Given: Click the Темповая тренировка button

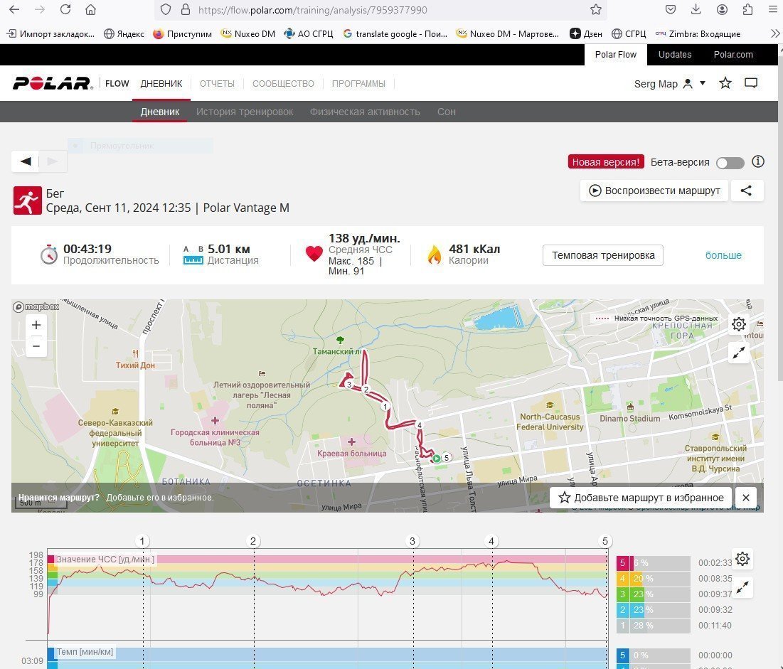Looking at the screenshot, I should tap(603, 255).
